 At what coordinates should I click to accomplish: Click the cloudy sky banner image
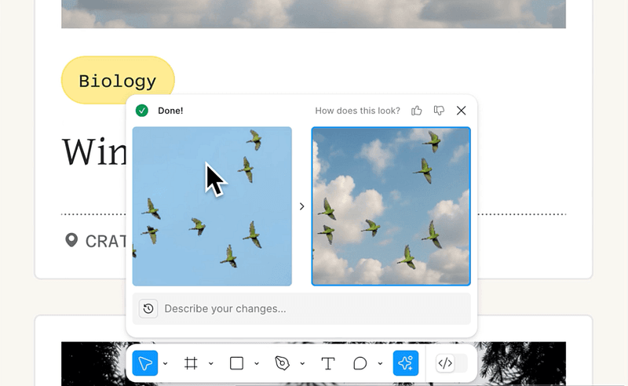click(313, 14)
